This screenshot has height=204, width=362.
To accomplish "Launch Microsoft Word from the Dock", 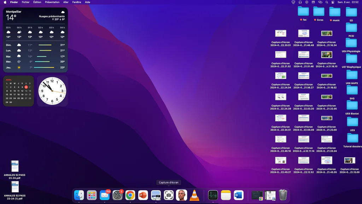I will (239, 195).
